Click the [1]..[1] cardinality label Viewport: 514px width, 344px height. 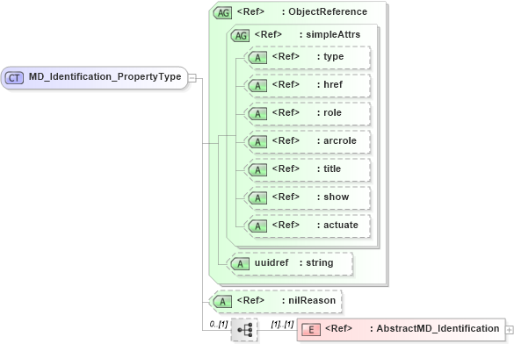[282, 325]
